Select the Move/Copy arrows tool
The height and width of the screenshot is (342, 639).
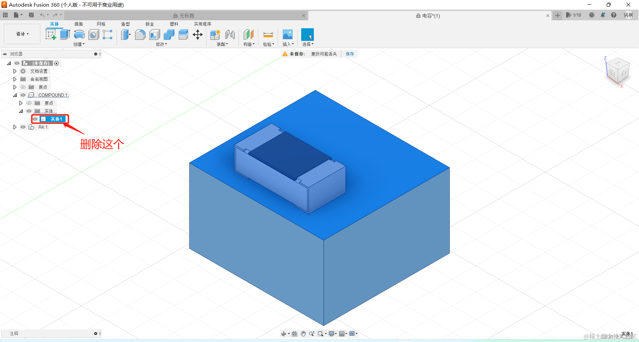click(198, 35)
